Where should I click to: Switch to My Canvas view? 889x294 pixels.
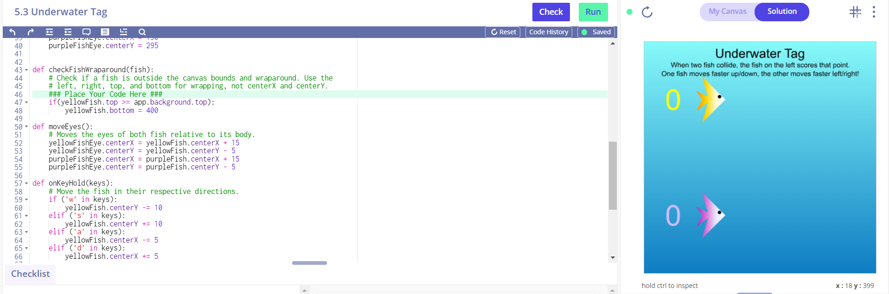click(728, 12)
